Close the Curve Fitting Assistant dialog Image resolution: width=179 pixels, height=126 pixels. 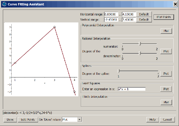point(175,4)
